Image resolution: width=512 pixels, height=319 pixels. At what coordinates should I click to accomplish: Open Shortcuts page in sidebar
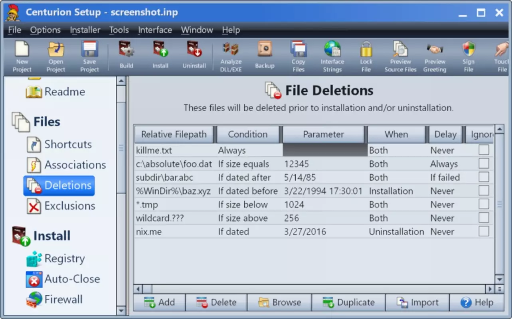tap(59, 144)
